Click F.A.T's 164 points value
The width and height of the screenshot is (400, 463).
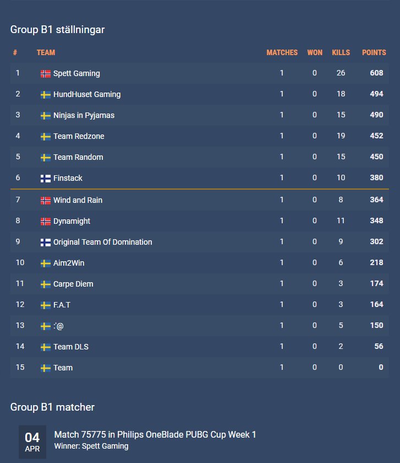point(377,304)
